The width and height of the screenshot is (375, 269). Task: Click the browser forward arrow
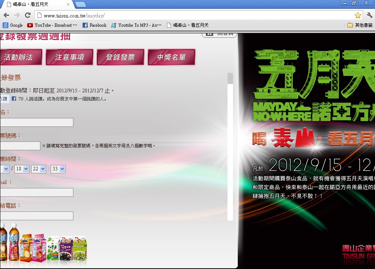17,15
